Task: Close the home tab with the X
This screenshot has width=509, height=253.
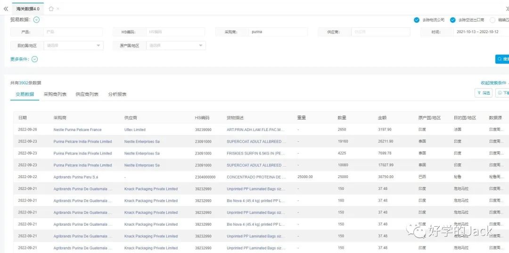Action: tap(58, 8)
